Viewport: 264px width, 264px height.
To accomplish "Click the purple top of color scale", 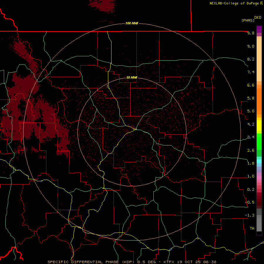I will 259,30.
